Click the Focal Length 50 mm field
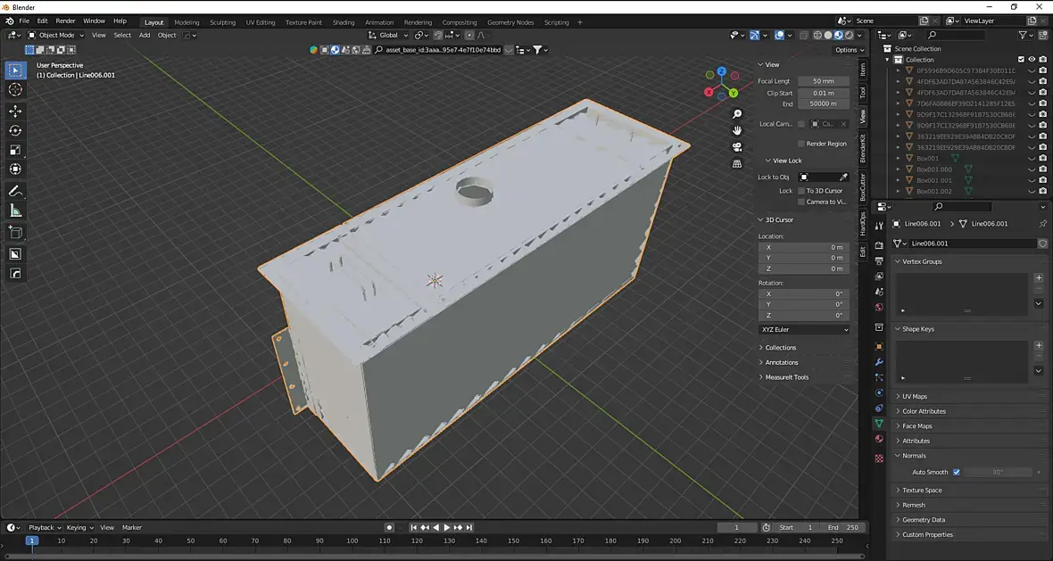The image size is (1053, 561). click(823, 81)
